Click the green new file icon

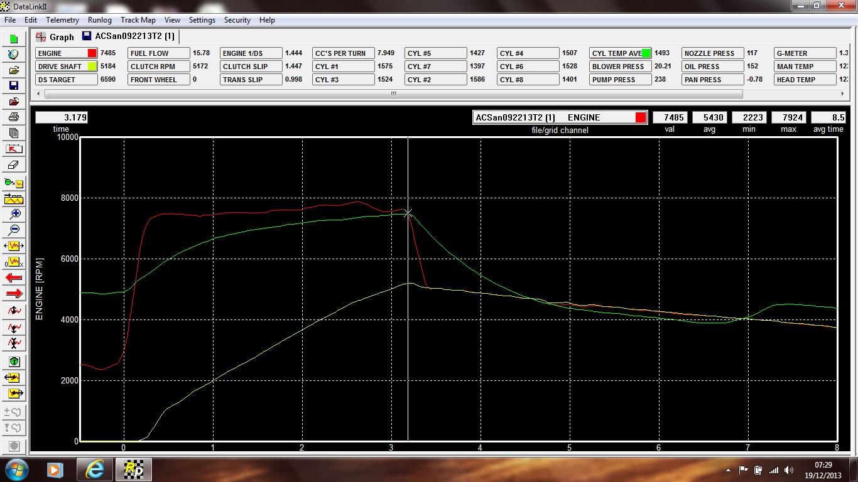pyautogui.click(x=14, y=39)
